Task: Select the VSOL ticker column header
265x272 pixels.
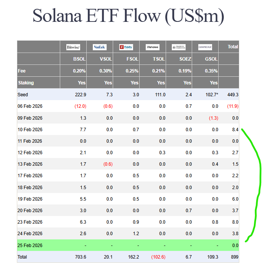Action: [106, 59]
